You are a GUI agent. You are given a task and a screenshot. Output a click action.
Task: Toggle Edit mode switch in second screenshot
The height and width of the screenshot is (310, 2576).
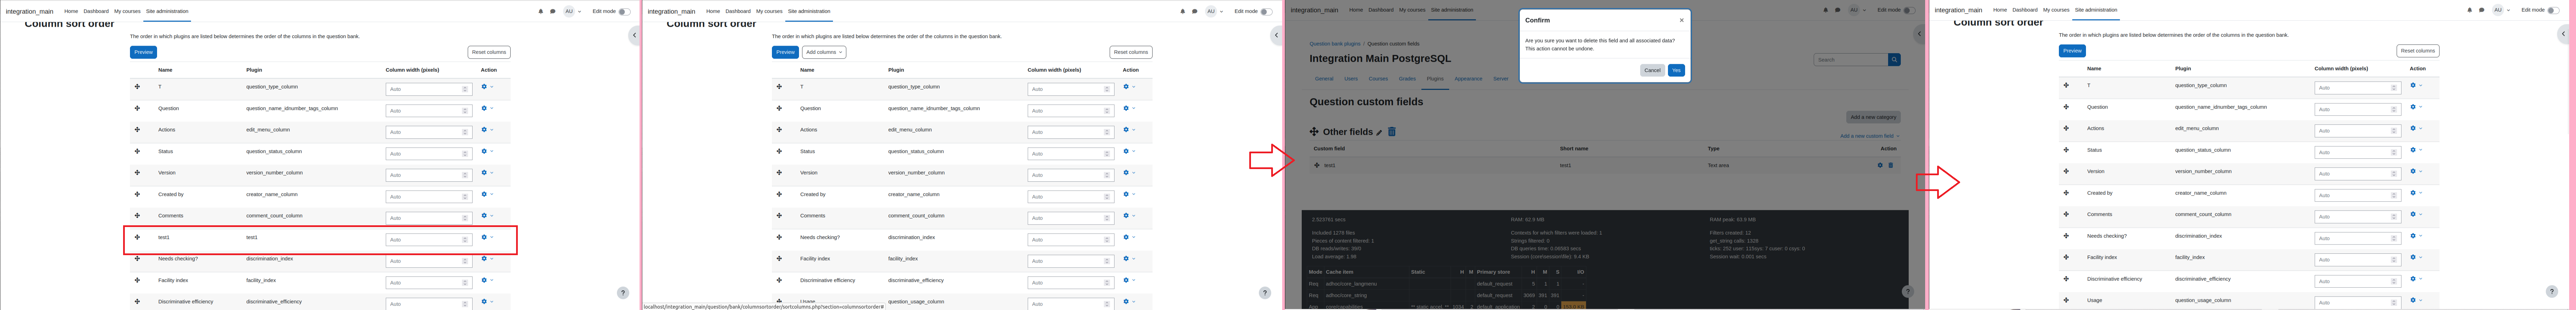(1266, 12)
